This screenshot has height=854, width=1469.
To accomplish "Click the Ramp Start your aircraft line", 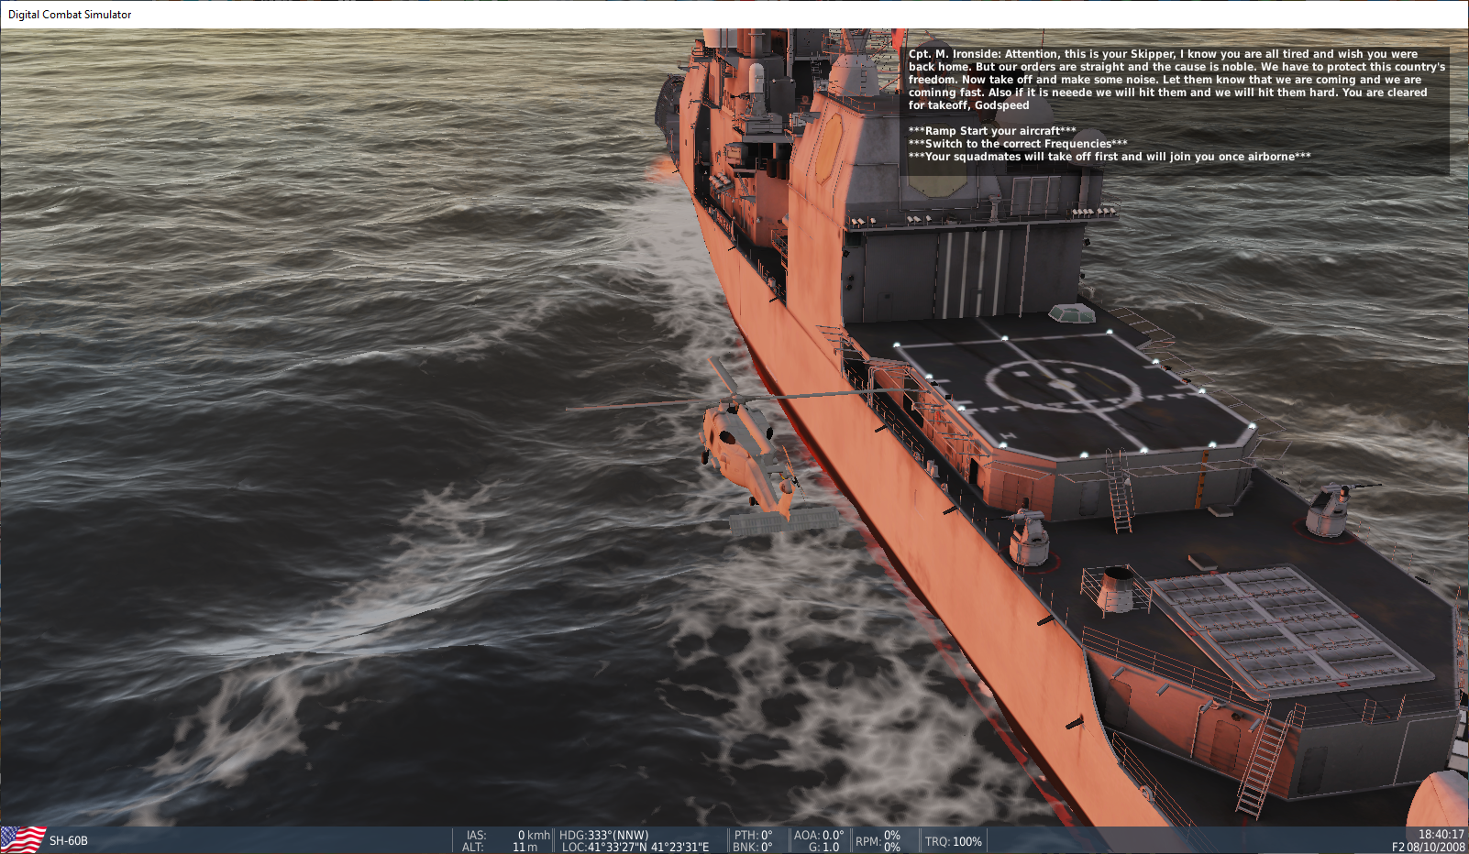I will pos(992,131).
